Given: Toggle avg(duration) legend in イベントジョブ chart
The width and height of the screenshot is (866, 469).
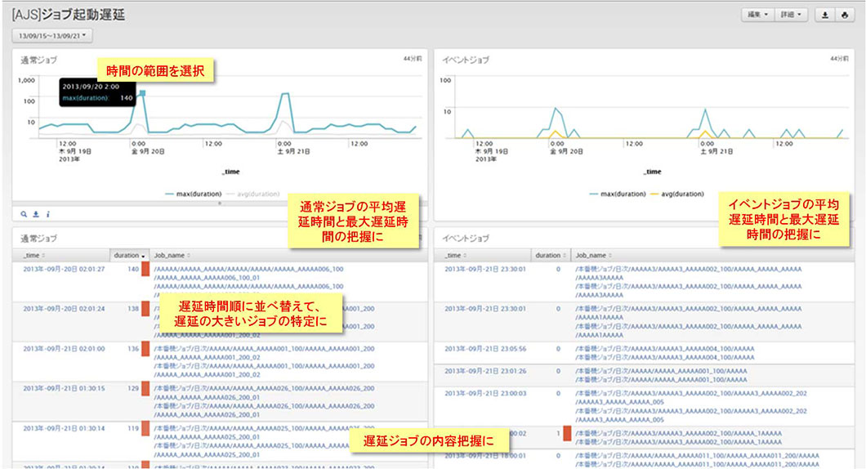Looking at the screenshot, I should 676,194.
